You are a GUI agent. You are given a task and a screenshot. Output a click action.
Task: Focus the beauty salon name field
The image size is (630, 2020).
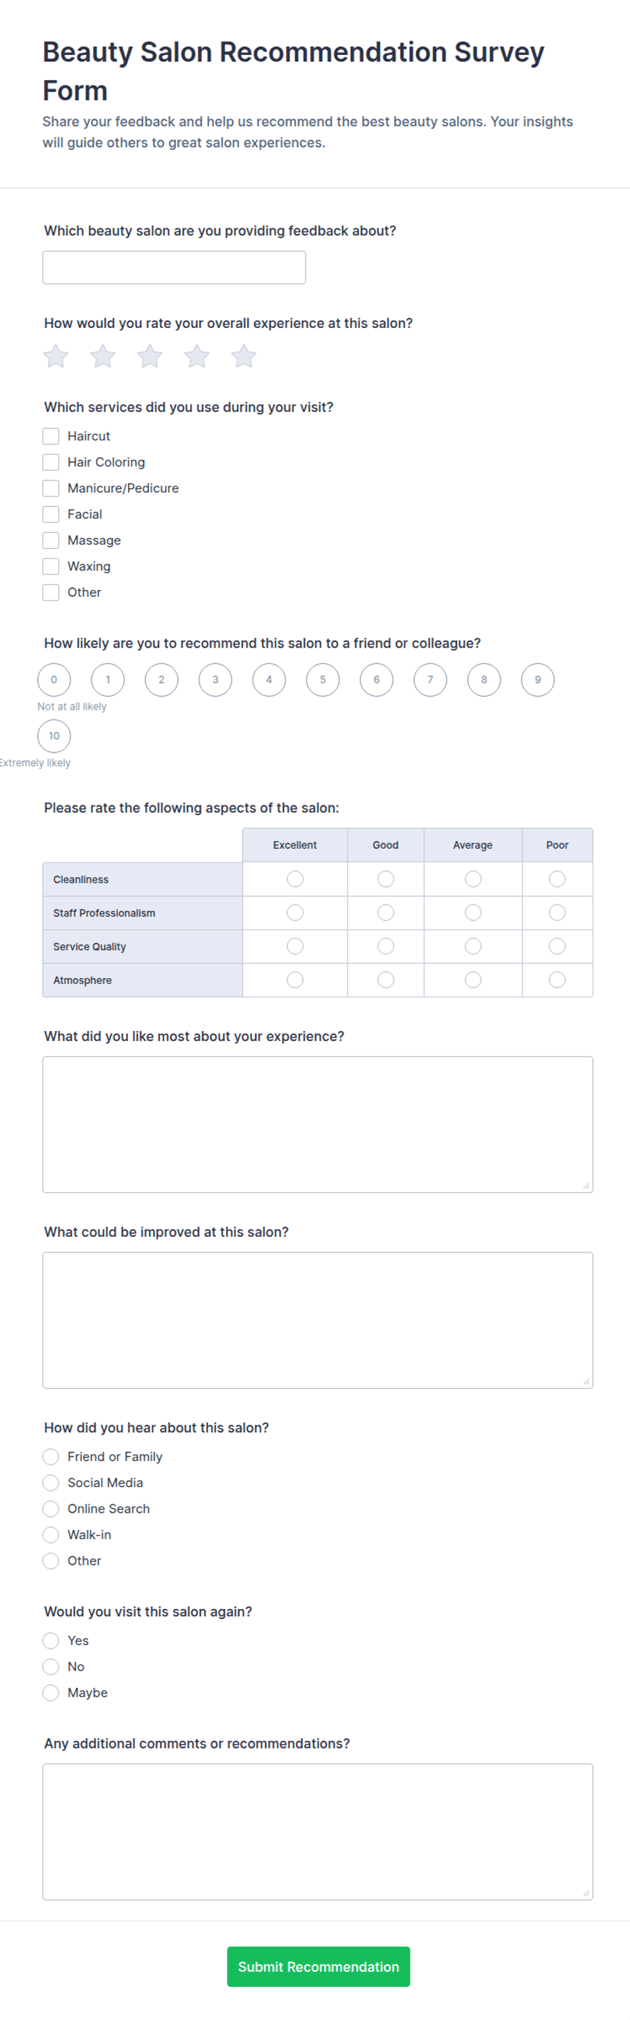174,268
